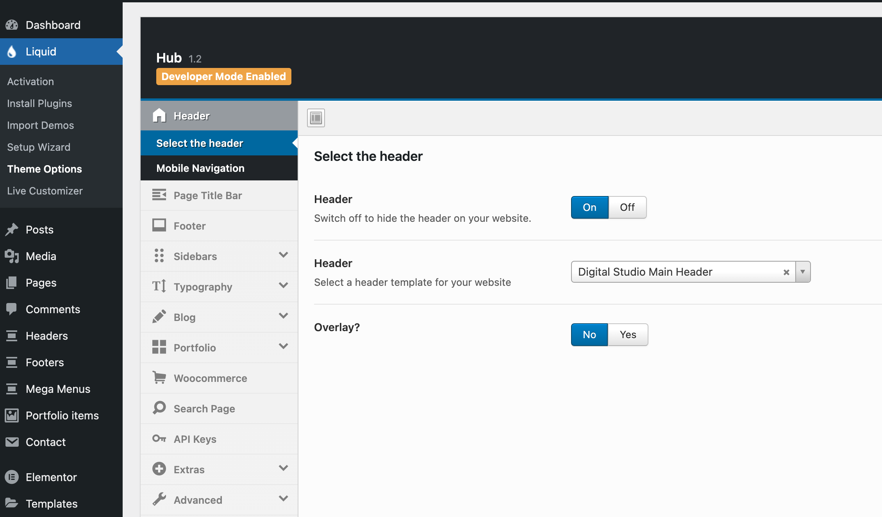Click the Footer panel icon
Viewport: 882px width, 517px height.
coord(159,225)
